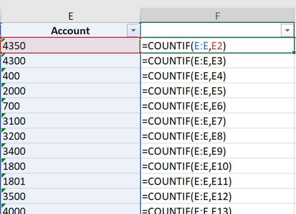This screenshot has height=214, width=296.
Task: Select the formula cell COUNTIF(E:E,E13)
Action: click(200, 210)
